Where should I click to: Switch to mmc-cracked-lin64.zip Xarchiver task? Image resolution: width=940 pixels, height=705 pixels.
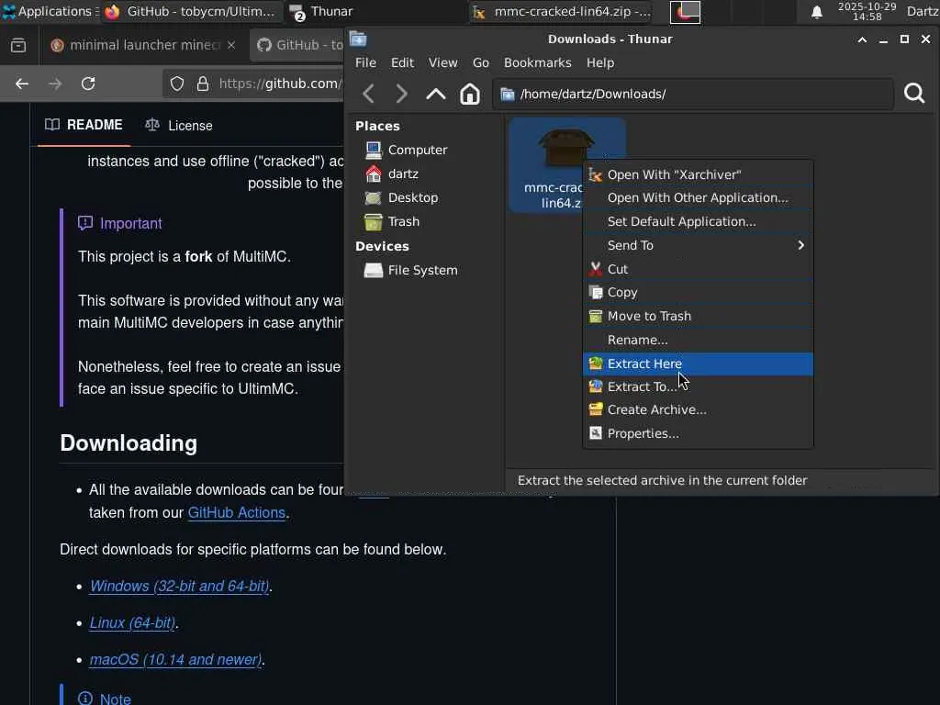tap(561, 11)
